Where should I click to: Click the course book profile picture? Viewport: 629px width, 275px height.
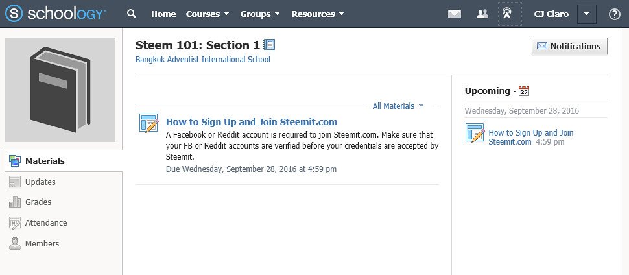tap(60, 90)
